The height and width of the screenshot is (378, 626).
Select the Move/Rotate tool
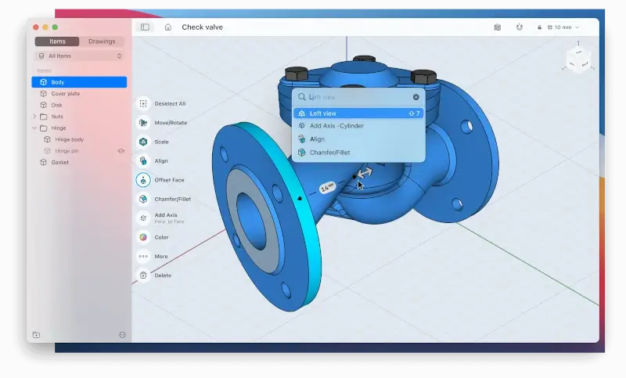[x=143, y=123]
